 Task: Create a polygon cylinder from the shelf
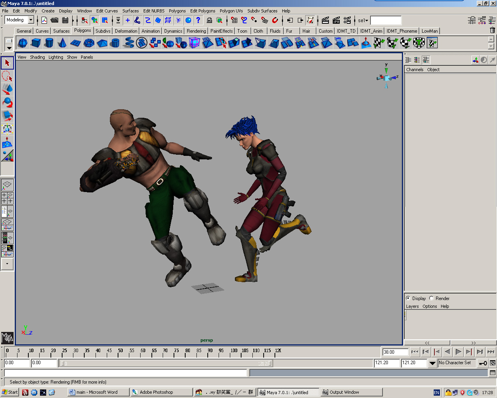49,43
